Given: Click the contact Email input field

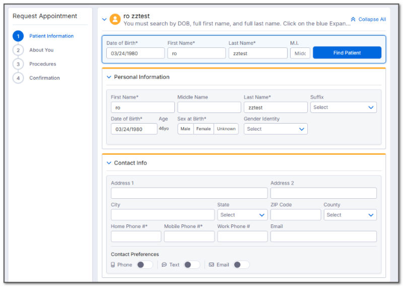Looking at the screenshot, I should point(323,236).
